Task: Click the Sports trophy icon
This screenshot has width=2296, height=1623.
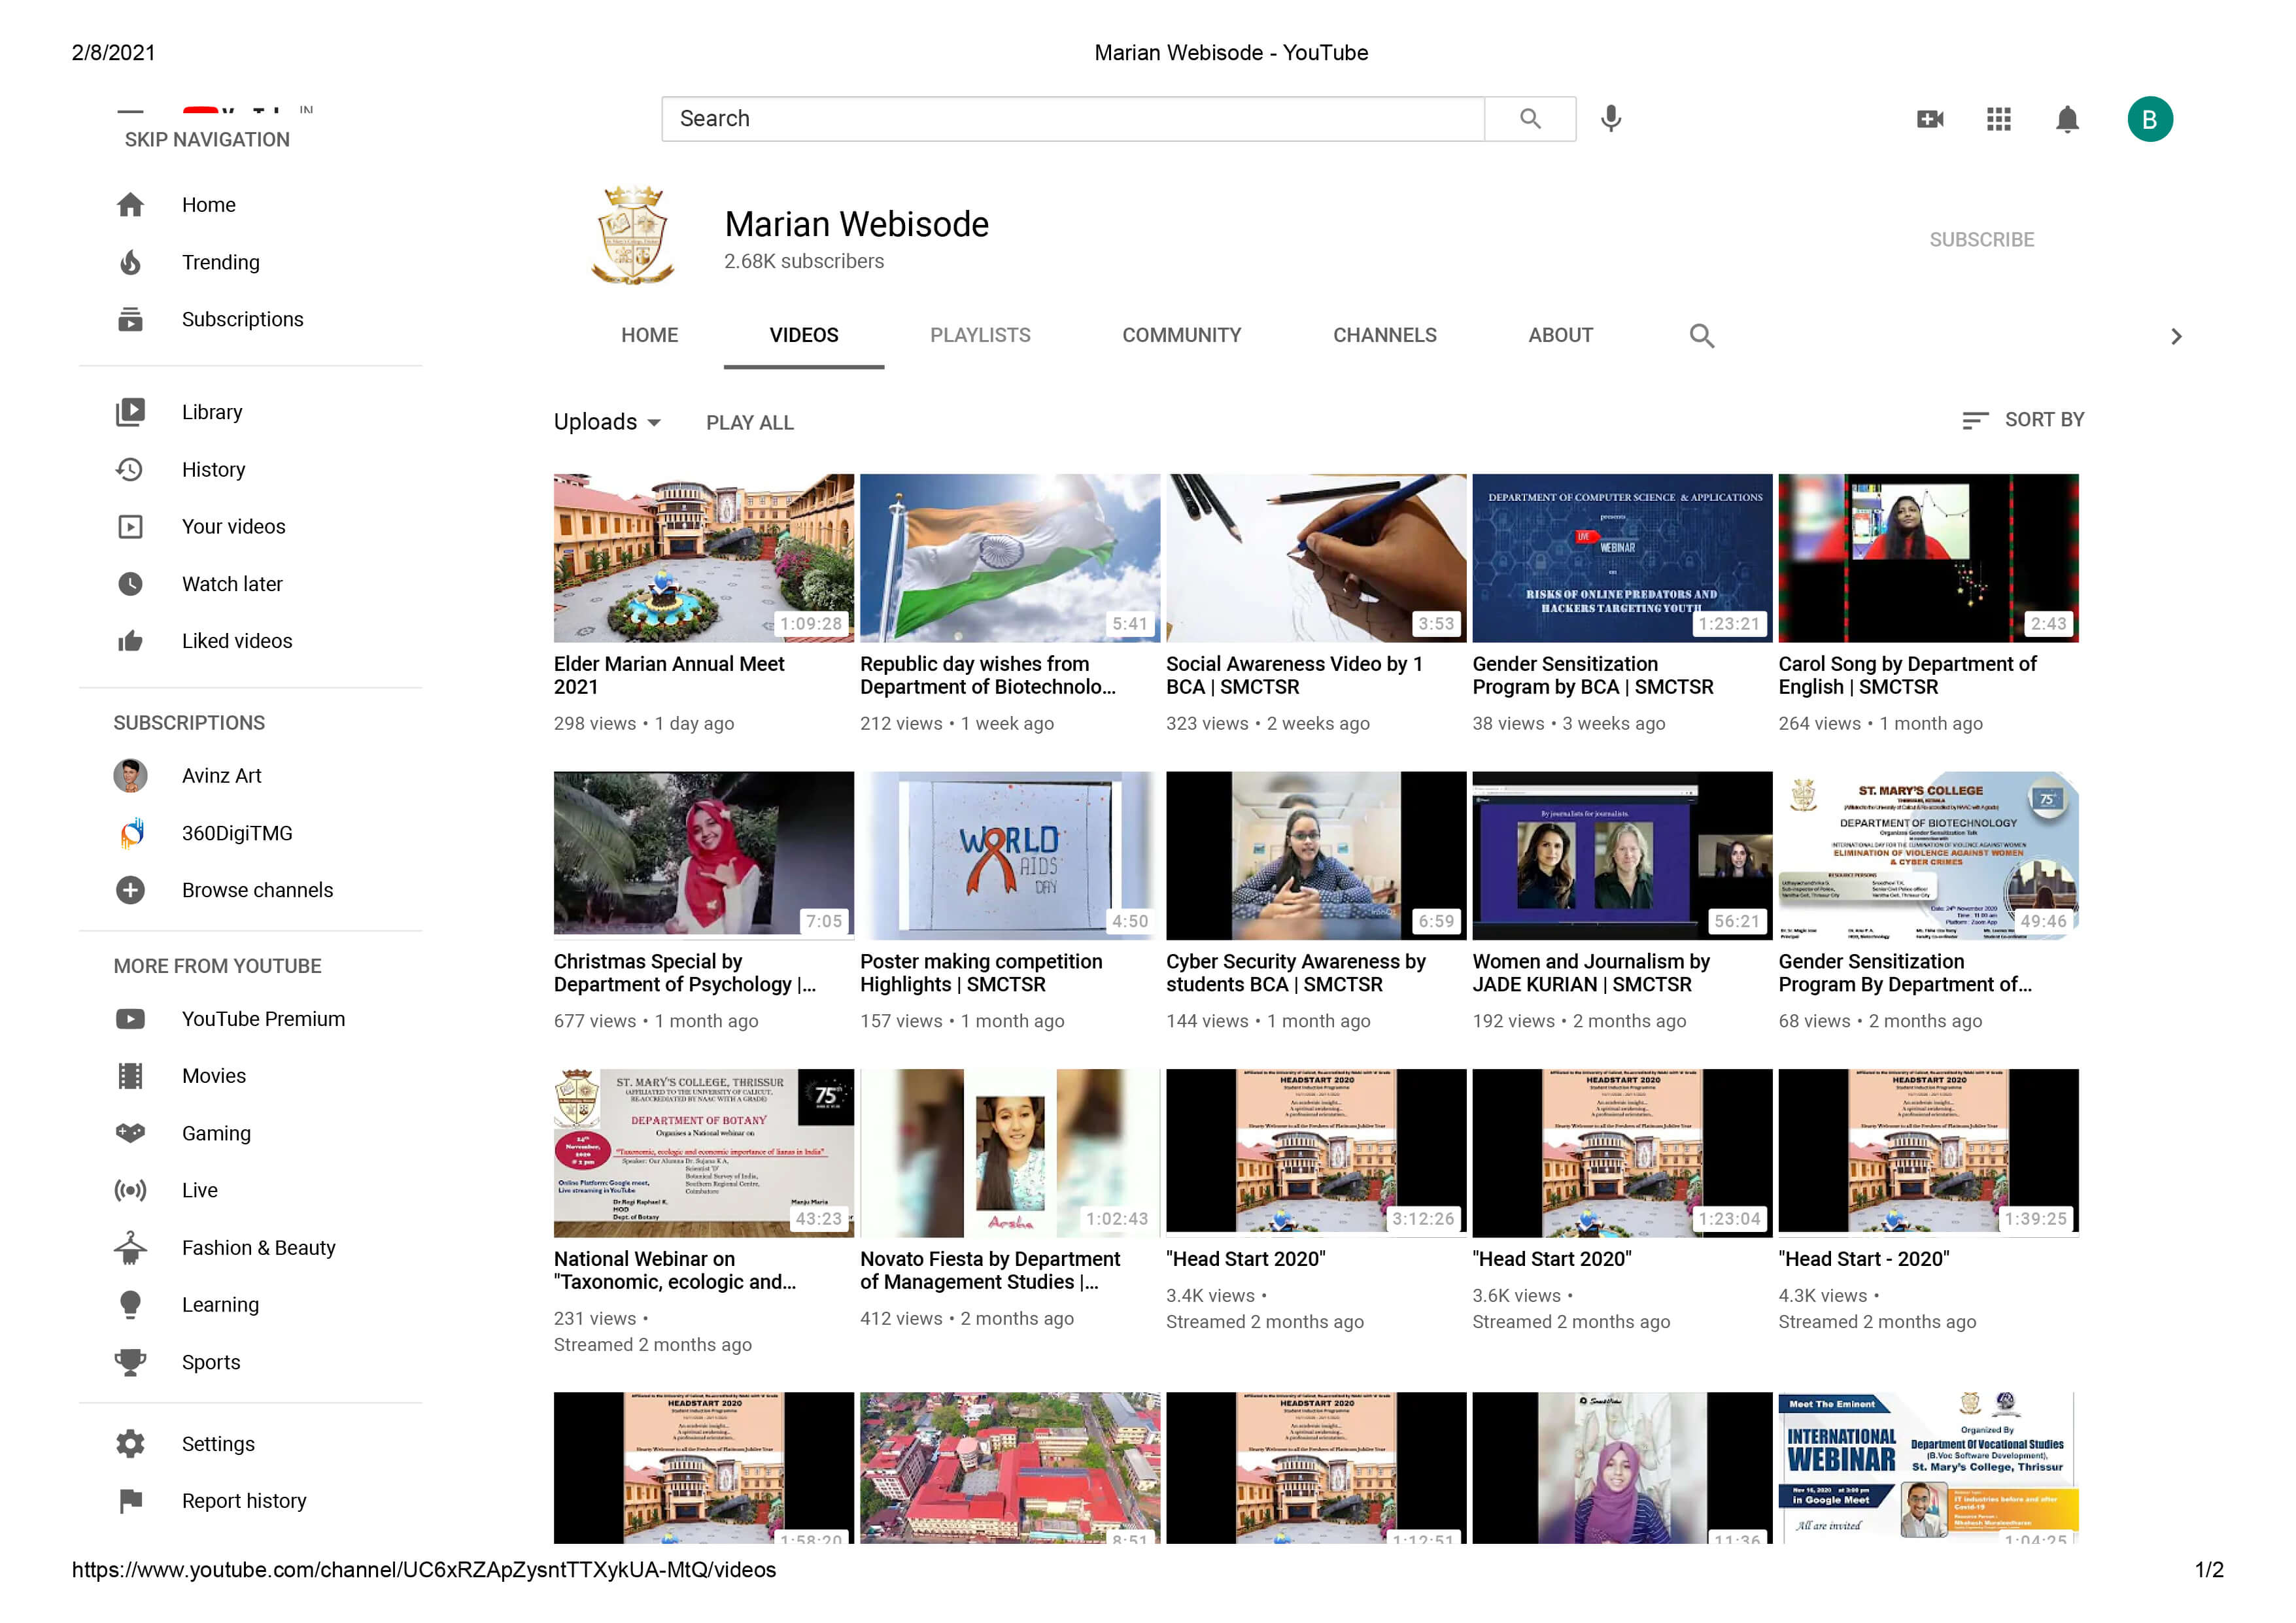Action: (130, 1362)
